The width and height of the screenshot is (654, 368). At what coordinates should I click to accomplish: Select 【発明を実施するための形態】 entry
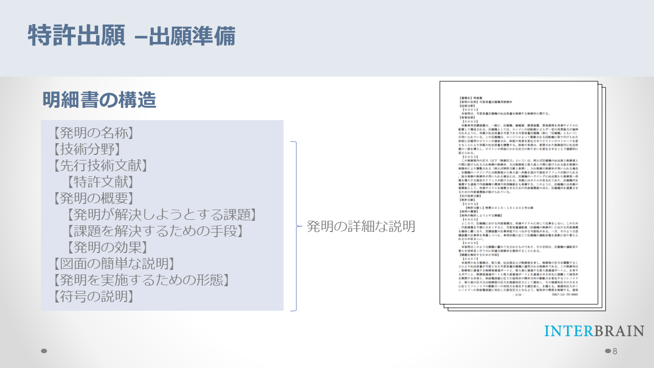(140, 280)
